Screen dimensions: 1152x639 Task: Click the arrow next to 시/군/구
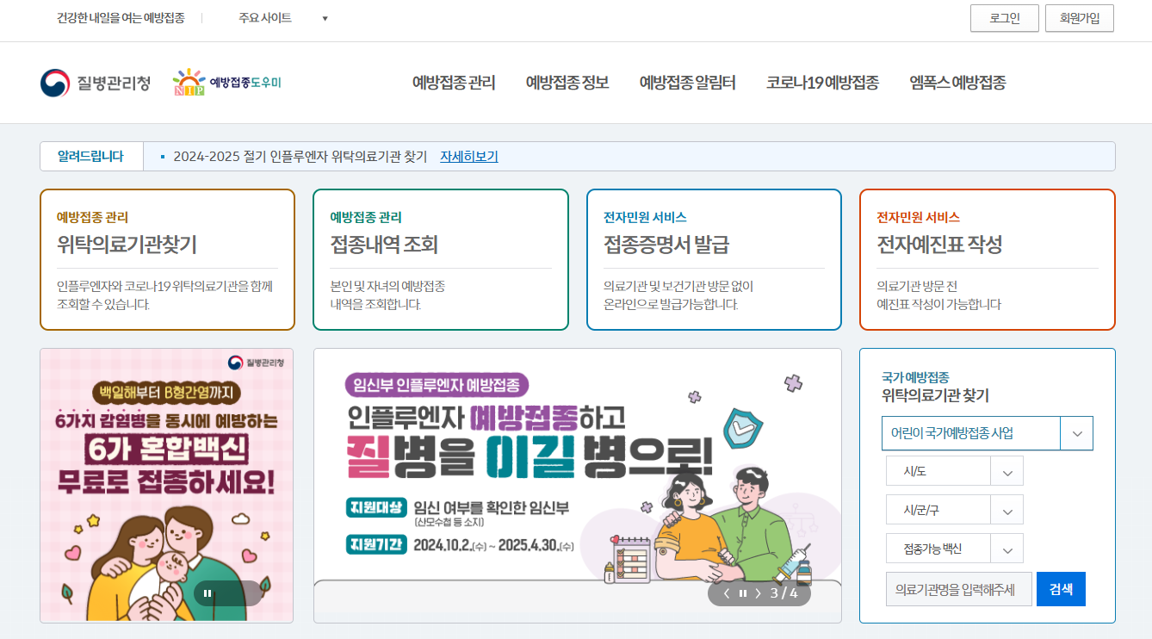(x=1007, y=510)
